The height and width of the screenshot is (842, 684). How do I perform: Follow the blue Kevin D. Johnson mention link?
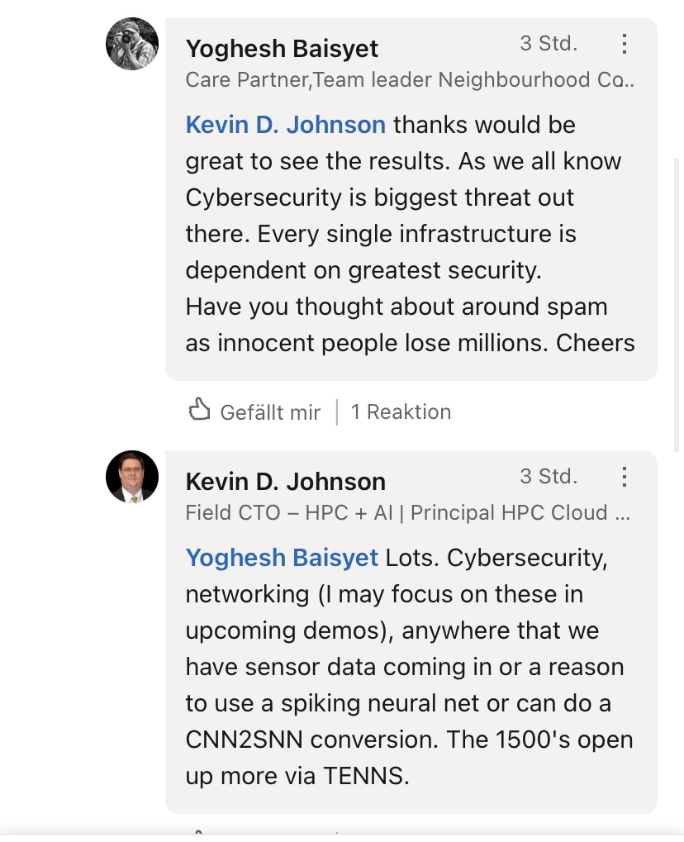click(285, 125)
